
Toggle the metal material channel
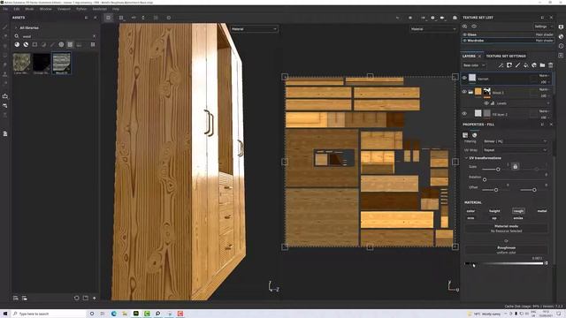[542, 211]
